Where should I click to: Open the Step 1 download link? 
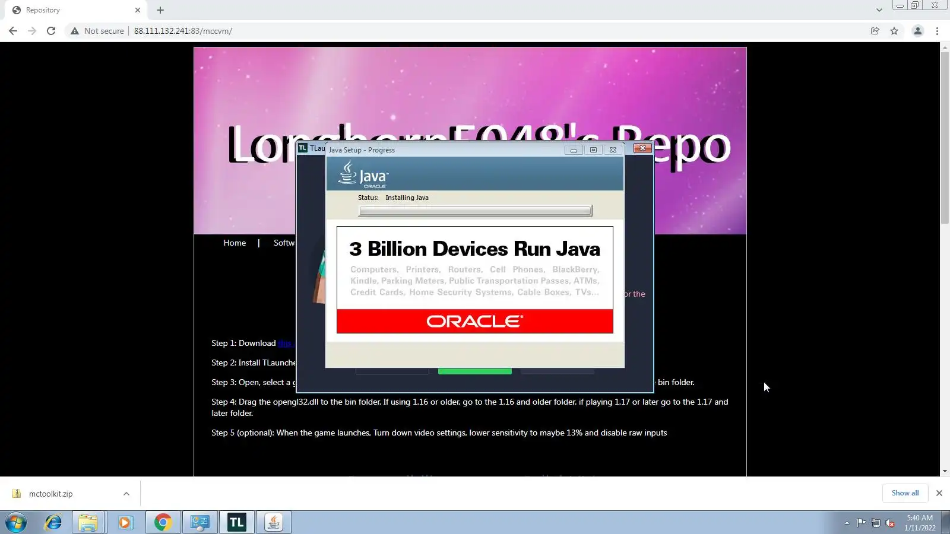pyautogui.click(x=286, y=343)
